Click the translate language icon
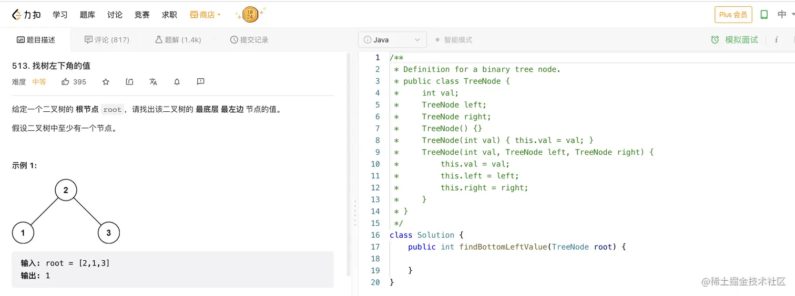Viewport: 795px width, 296px height. (153, 82)
